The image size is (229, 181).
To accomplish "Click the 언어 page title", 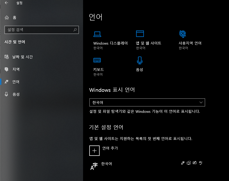I will [96, 17].
